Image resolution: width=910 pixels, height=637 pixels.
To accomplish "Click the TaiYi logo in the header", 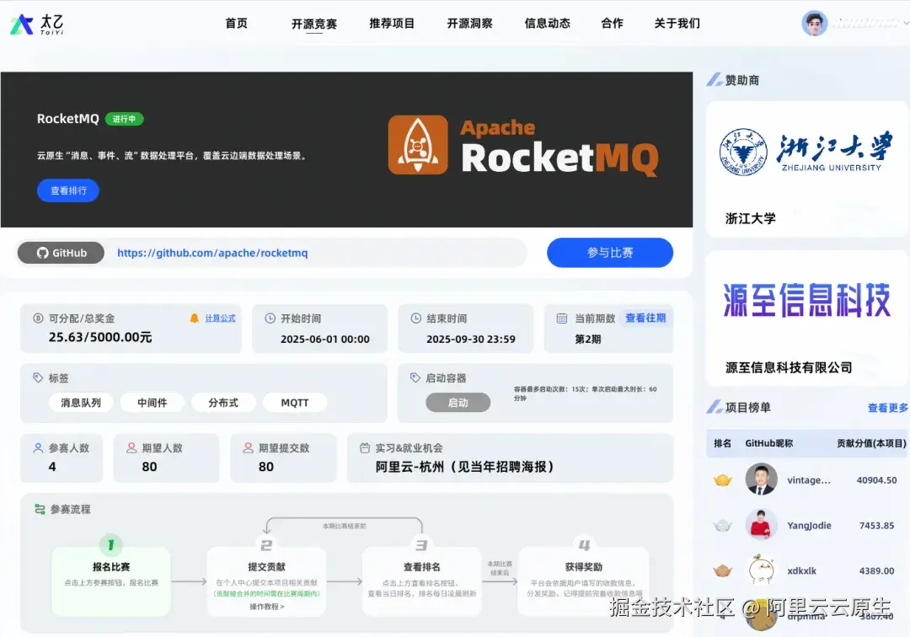I will point(36,24).
